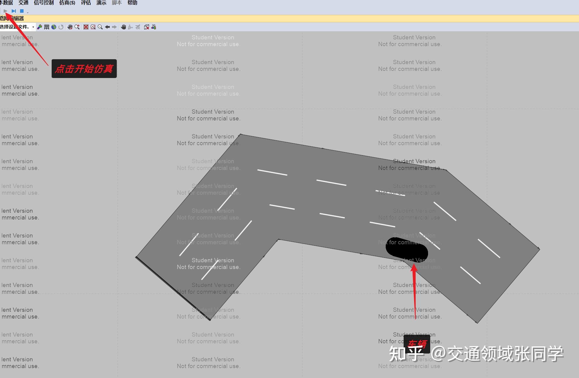Stop the simulation with blue square
This screenshot has width=579, height=378.
click(x=22, y=11)
